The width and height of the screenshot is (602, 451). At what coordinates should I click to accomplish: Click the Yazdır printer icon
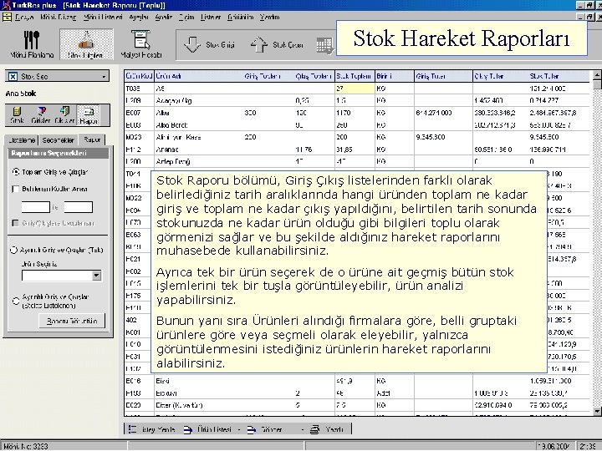(315, 430)
